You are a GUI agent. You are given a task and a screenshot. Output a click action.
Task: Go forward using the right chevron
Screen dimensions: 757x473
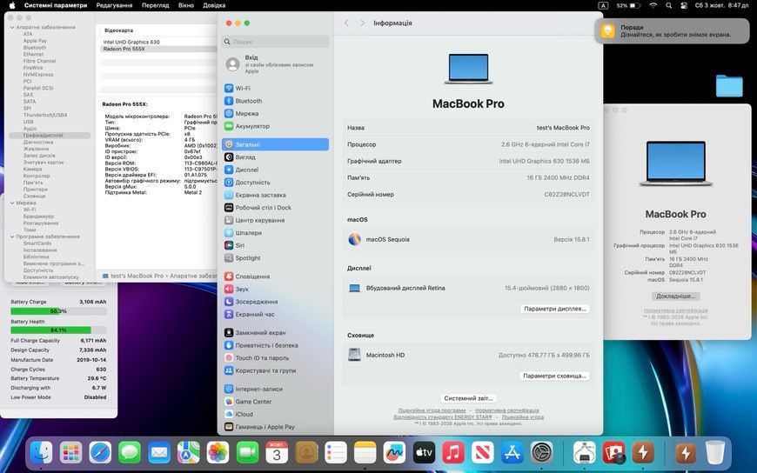362,23
